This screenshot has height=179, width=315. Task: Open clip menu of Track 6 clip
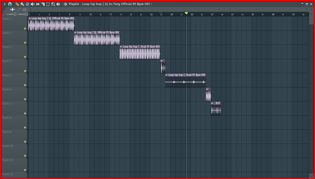[207, 89]
